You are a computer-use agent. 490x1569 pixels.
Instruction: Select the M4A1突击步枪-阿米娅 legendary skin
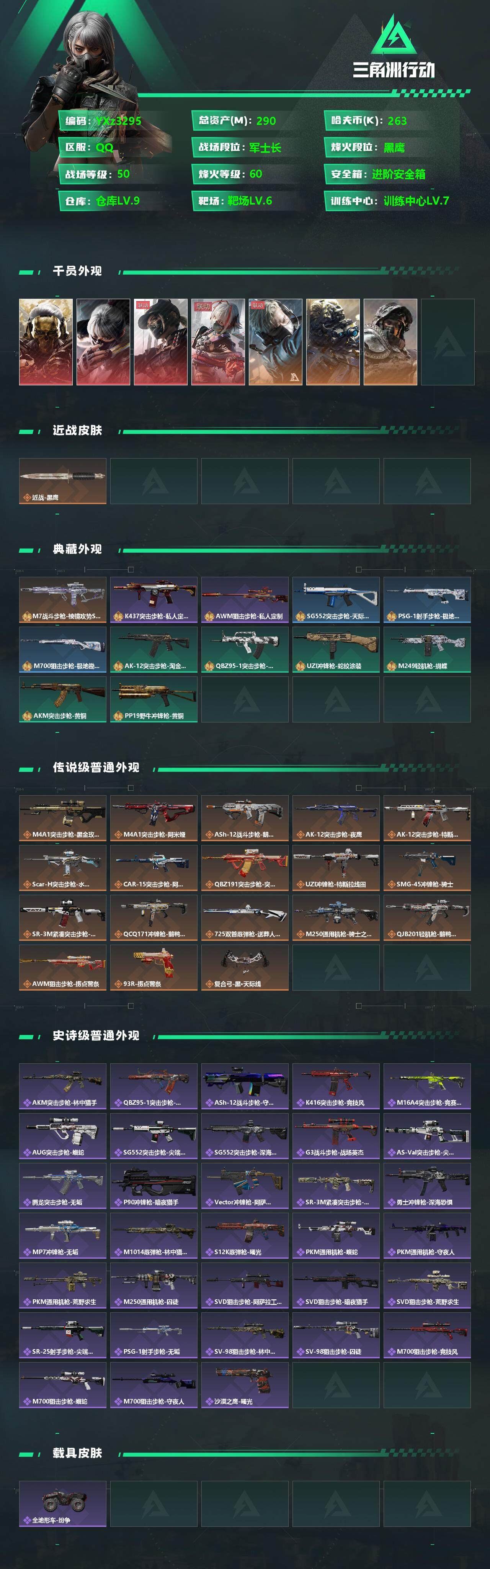pyautogui.click(x=154, y=818)
